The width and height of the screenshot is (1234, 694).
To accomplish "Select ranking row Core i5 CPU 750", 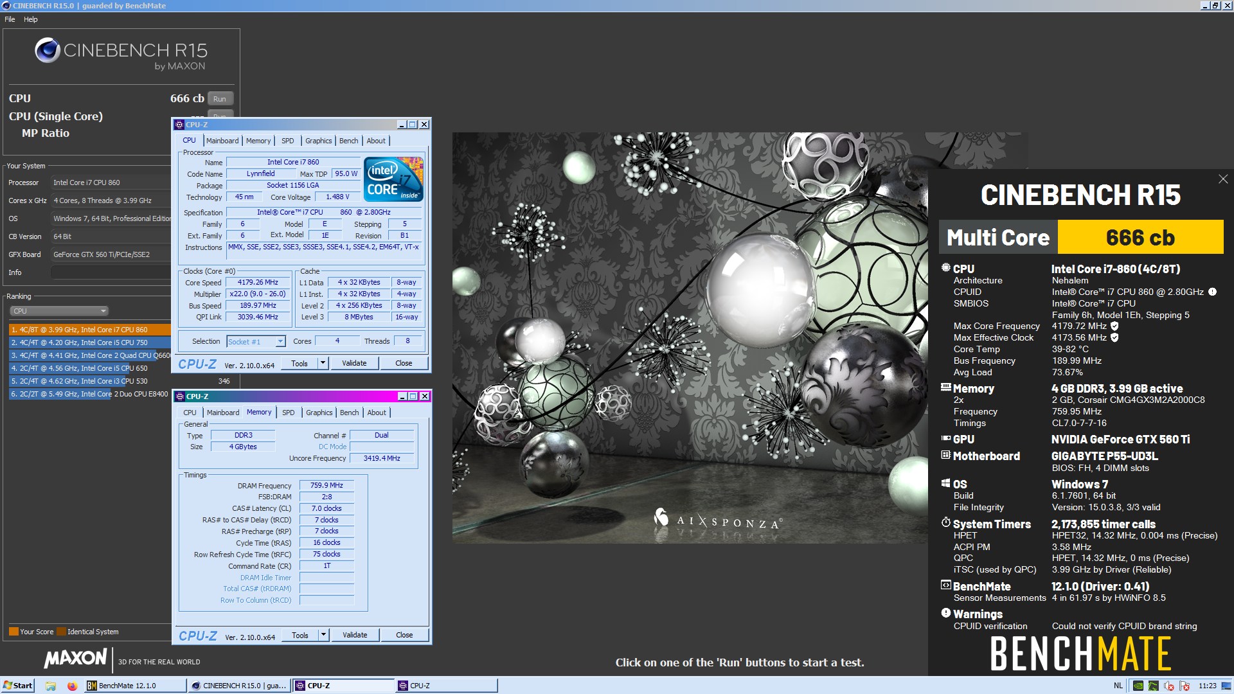I will [x=90, y=343].
